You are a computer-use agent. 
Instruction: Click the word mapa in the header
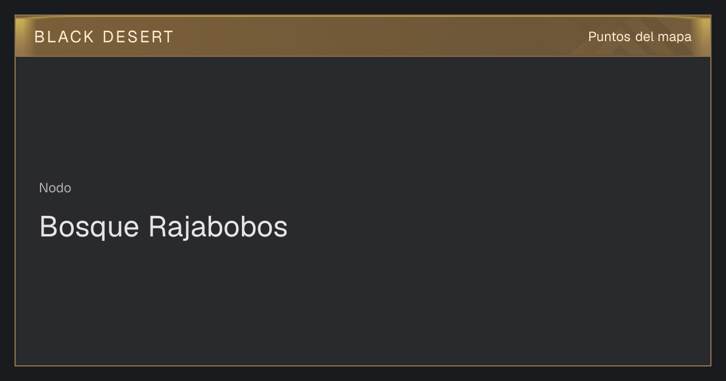[x=675, y=37]
